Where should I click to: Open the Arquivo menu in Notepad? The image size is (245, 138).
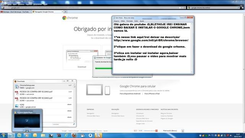click(x=116, y=21)
